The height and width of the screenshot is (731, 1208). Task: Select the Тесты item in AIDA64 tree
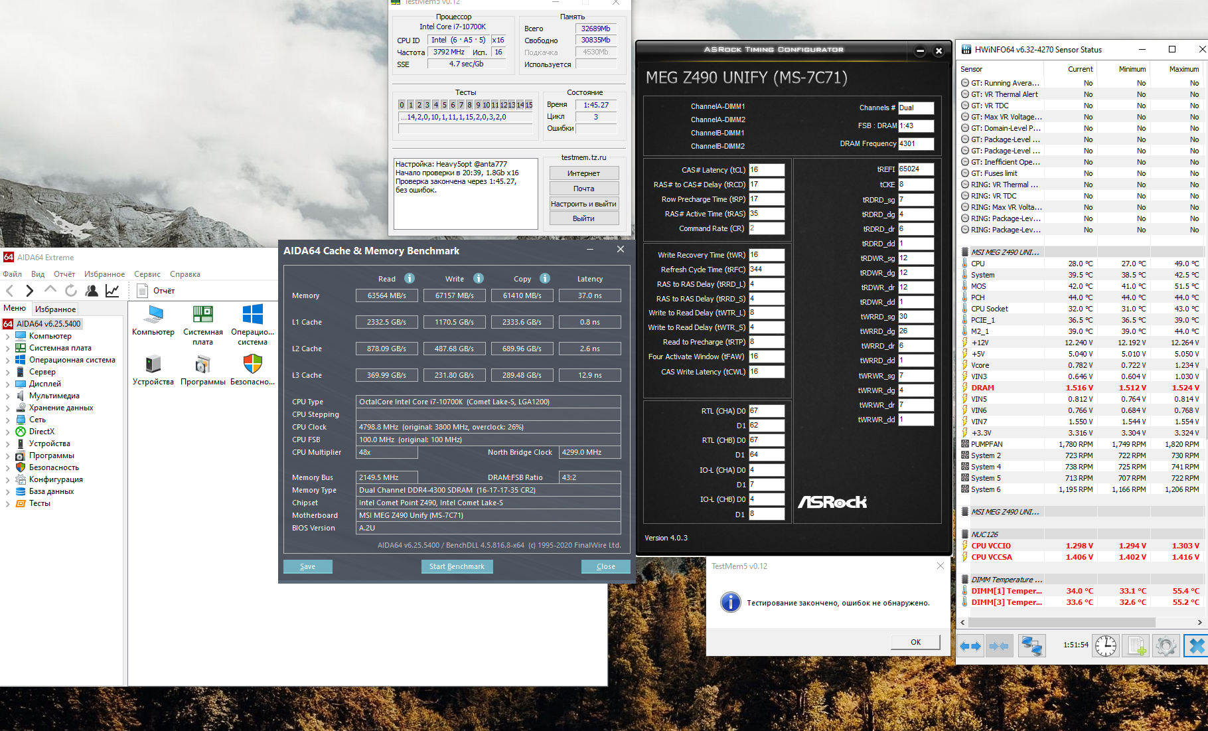(40, 503)
